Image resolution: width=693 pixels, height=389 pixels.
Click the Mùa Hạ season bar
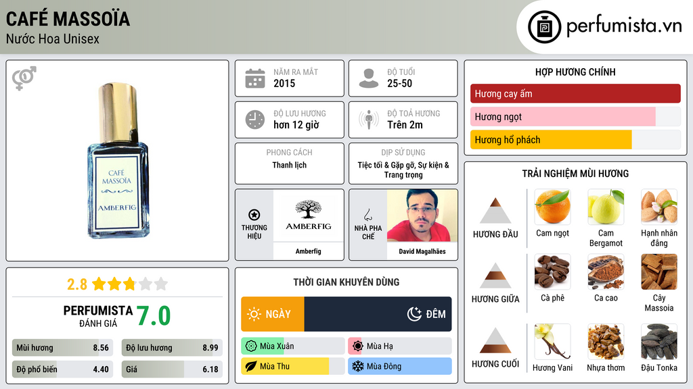(x=400, y=346)
